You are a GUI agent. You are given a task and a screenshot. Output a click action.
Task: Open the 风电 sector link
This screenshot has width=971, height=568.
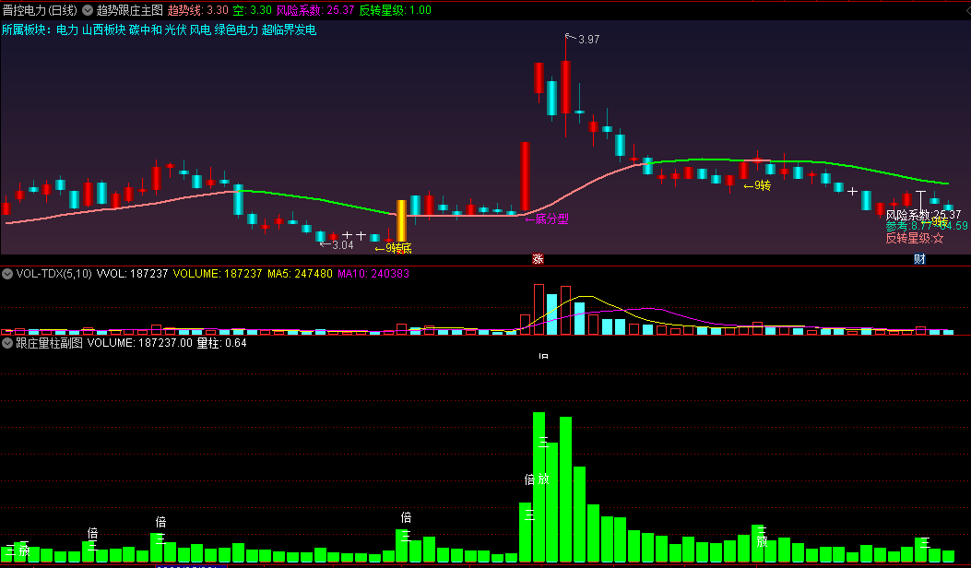200,30
